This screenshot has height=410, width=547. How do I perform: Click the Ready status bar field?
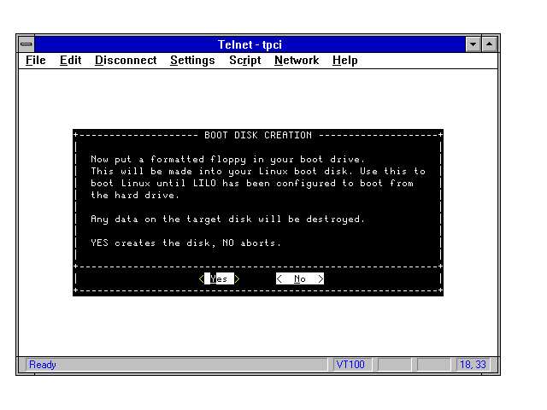coord(175,365)
